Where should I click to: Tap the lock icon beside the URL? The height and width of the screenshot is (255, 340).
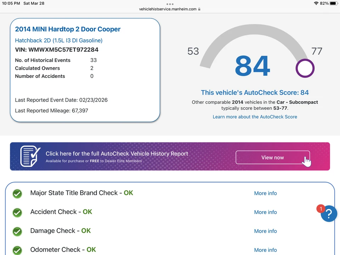click(199, 9)
